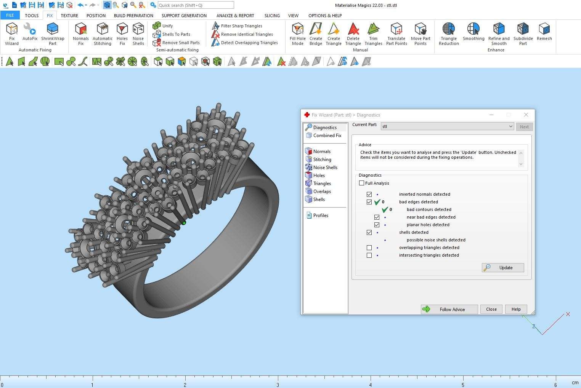581x388 pixels.
Task: Select the ShrinkWrap Part tool
Action: click(x=53, y=34)
